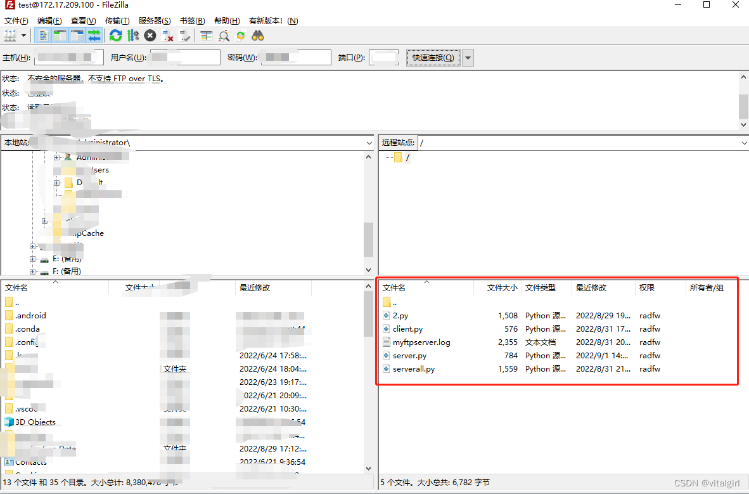Viewport: 749px width, 494px height.
Task: Toggle synchronized browsing icon
Action: (x=241, y=36)
